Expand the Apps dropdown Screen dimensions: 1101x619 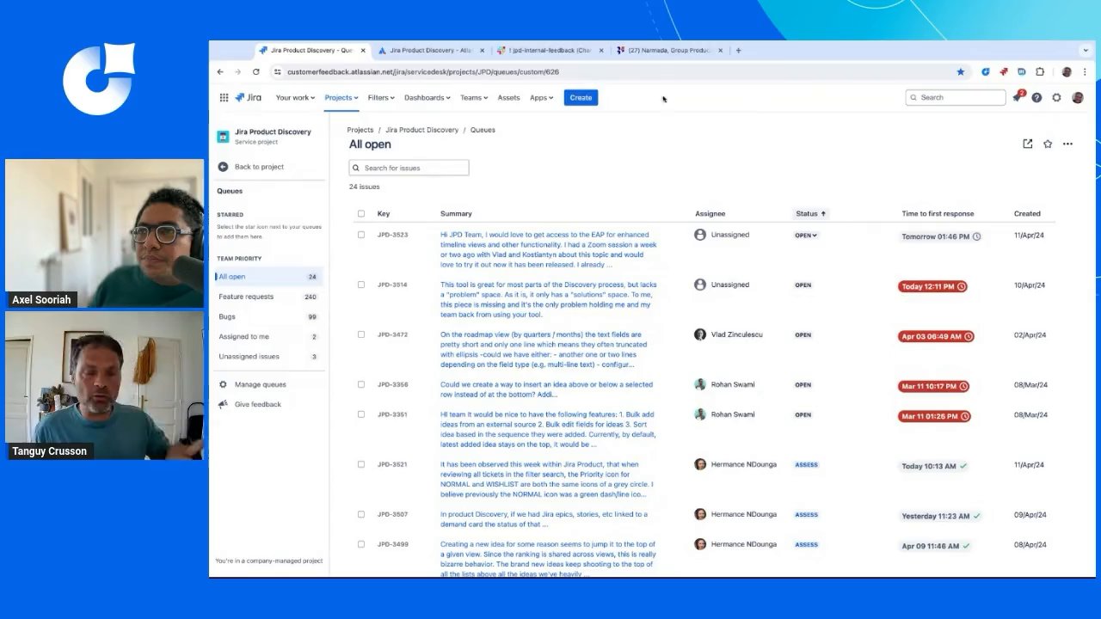click(x=542, y=97)
